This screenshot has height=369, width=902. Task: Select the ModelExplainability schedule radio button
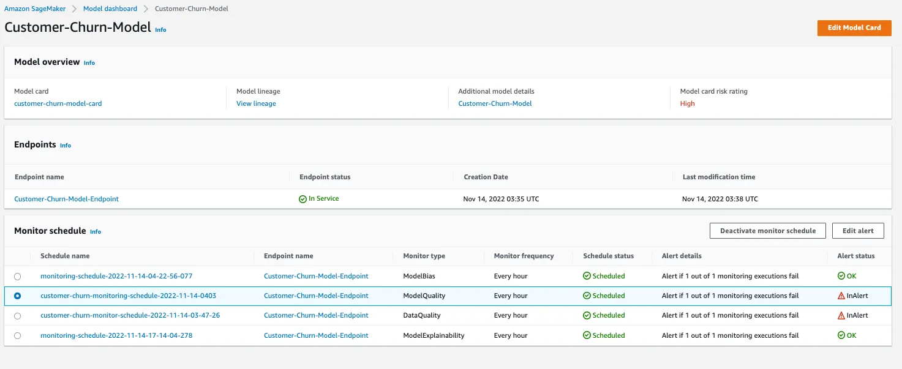(x=17, y=335)
